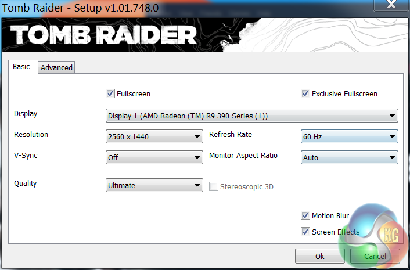
Task: Toggle the Screen Effects checkbox
Action: (x=305, y=232)
